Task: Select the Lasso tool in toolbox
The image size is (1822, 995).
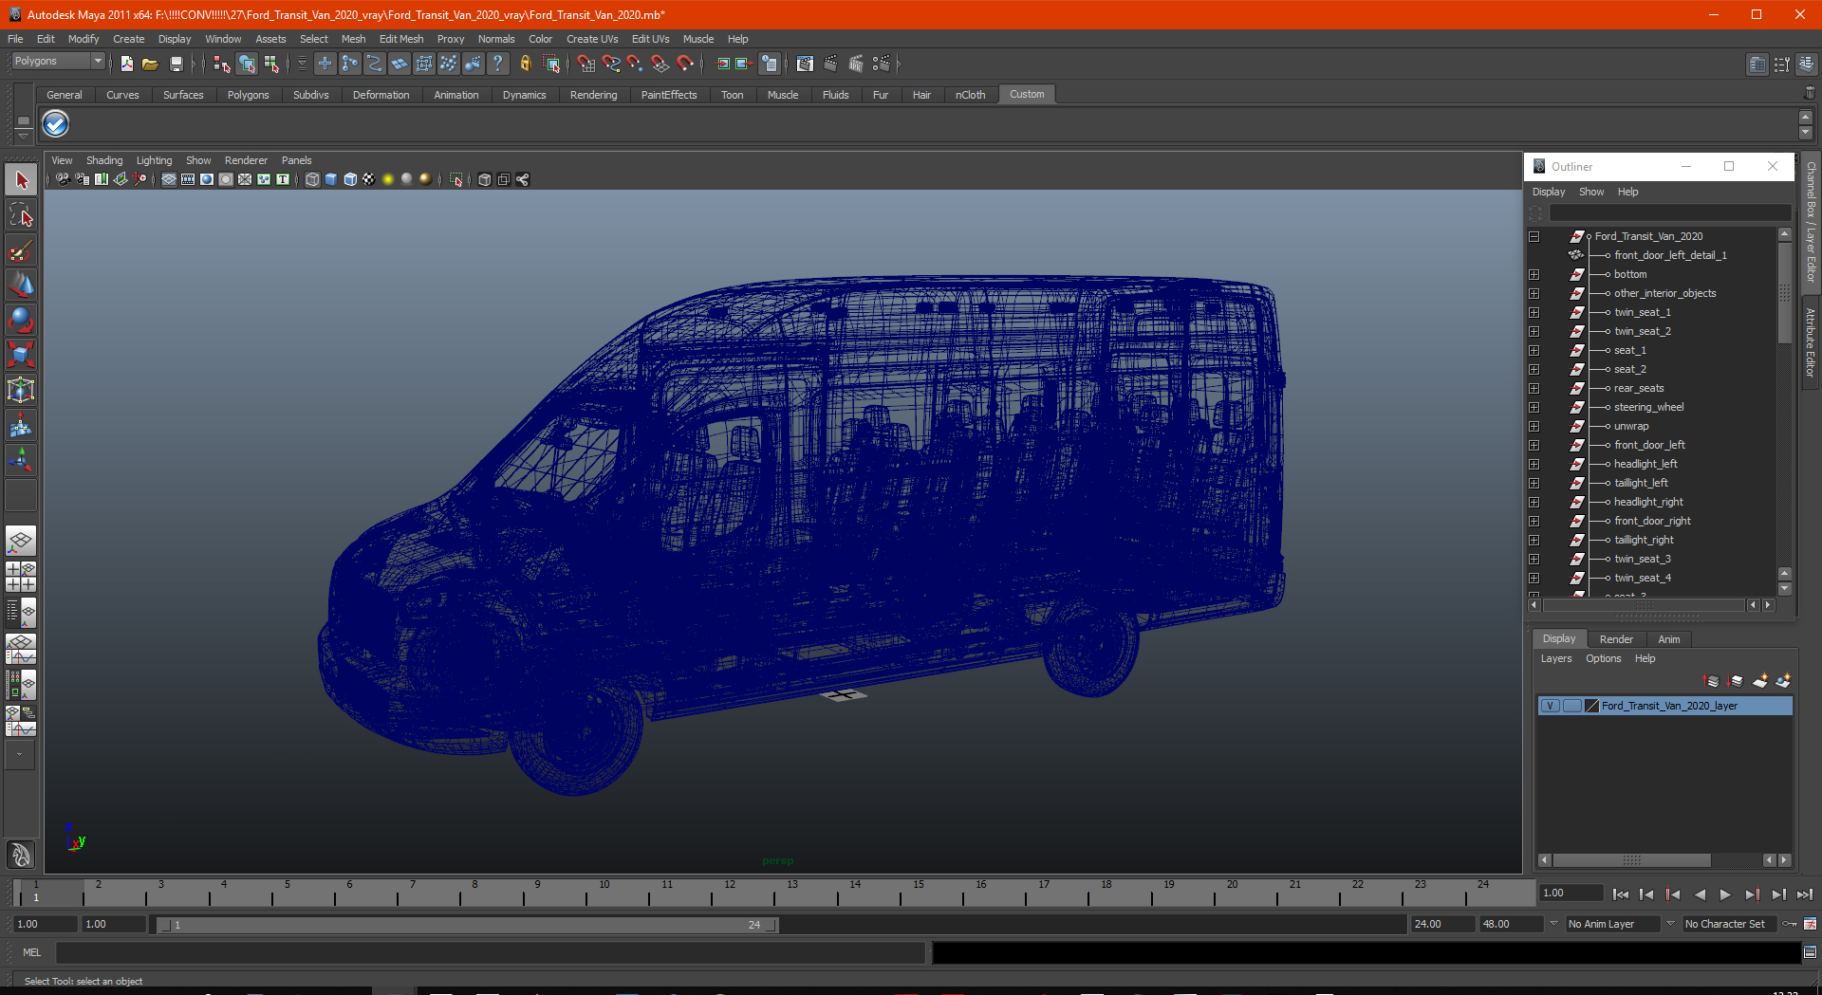Action: pyautogui.click(x=21, y=215)
